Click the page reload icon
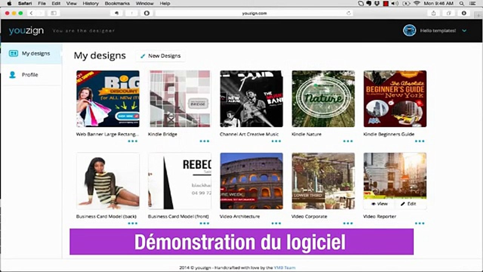Screen dimensions: 483x272 pyautogui.click(x=349, y=13)
